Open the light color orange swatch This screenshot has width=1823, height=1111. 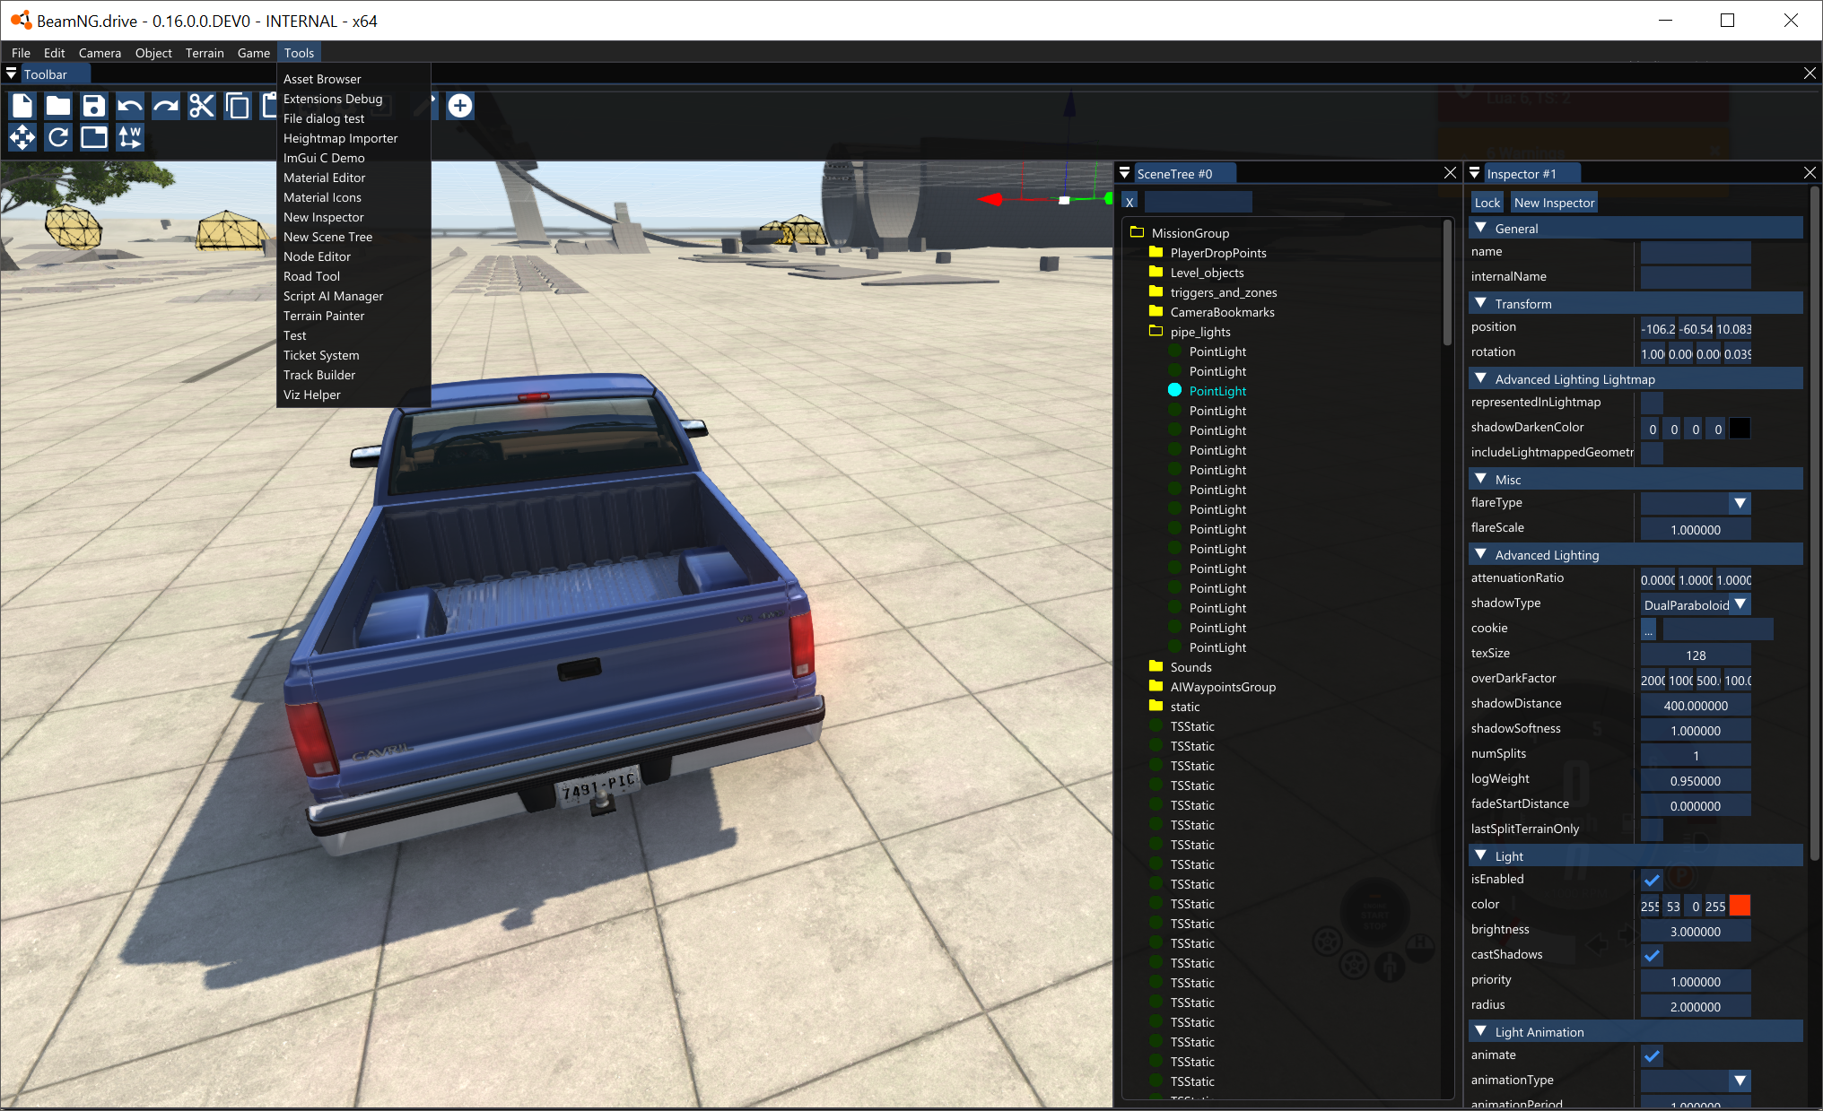pyautogui.click(x=1740, y=906)
